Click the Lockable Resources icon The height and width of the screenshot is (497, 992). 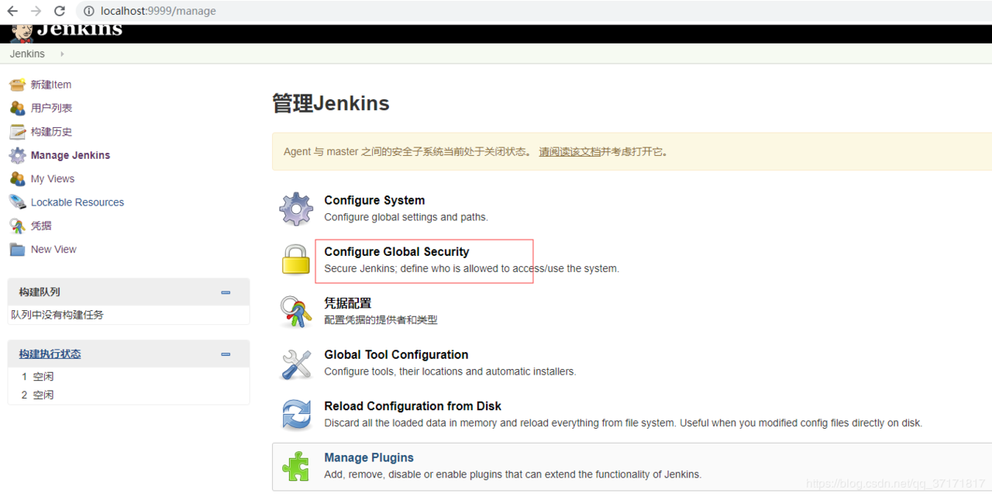[17, 202]
